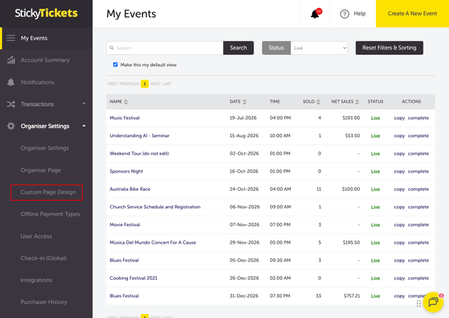Sort events by Name column arrows
This screenshot has height=318, width=449.
point(126,102)
